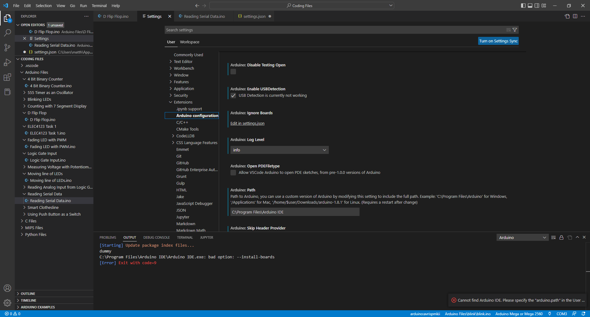Toggle primary side bar layout icon
This screenshot has width=590, height=317.
pyautogui.click(x=523, y=6)
